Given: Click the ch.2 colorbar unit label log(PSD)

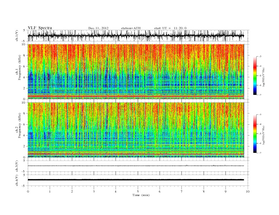Looking at the screenshot, I should (264, 135).
